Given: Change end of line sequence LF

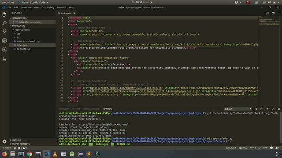Looking at the screenshot, I should (x=260, y=148).
